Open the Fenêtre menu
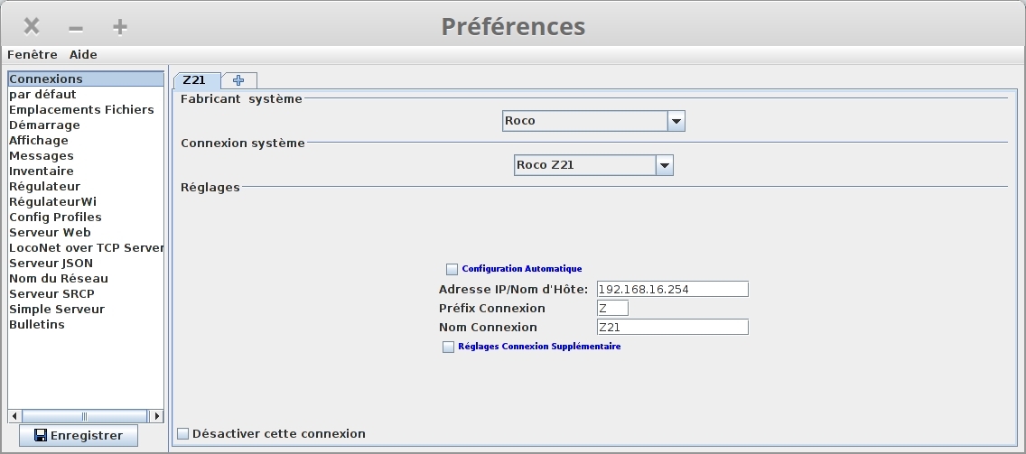 pyautogui.click(x=33, y=55)
